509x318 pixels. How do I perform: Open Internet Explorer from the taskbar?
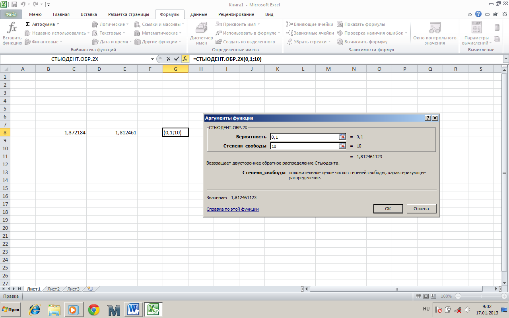point(35,310)
